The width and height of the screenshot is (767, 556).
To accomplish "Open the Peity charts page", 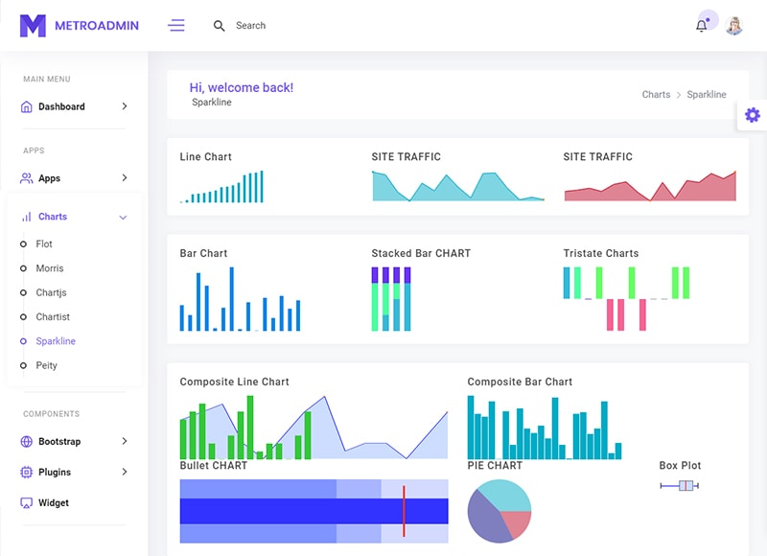I will point(47,365).
